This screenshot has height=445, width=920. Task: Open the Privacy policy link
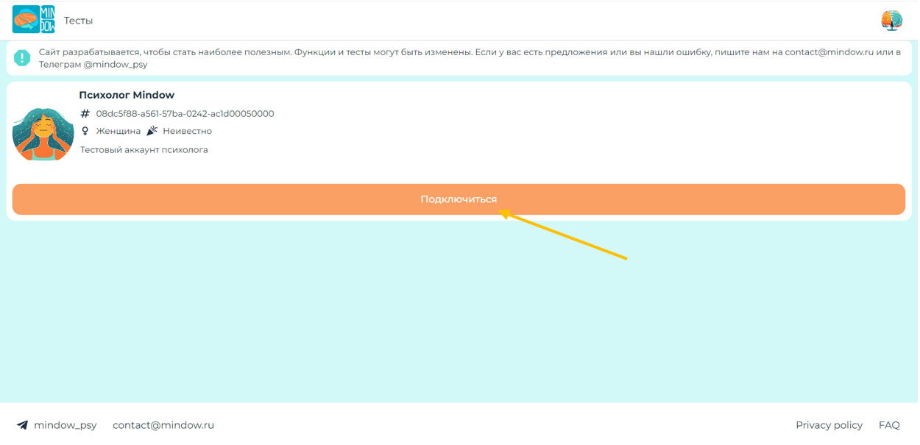click(829, 425)
